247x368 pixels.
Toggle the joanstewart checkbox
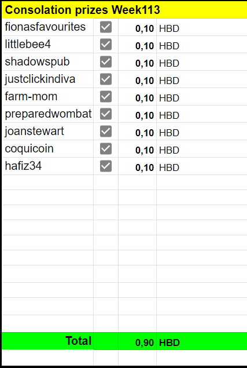(106, 131)
